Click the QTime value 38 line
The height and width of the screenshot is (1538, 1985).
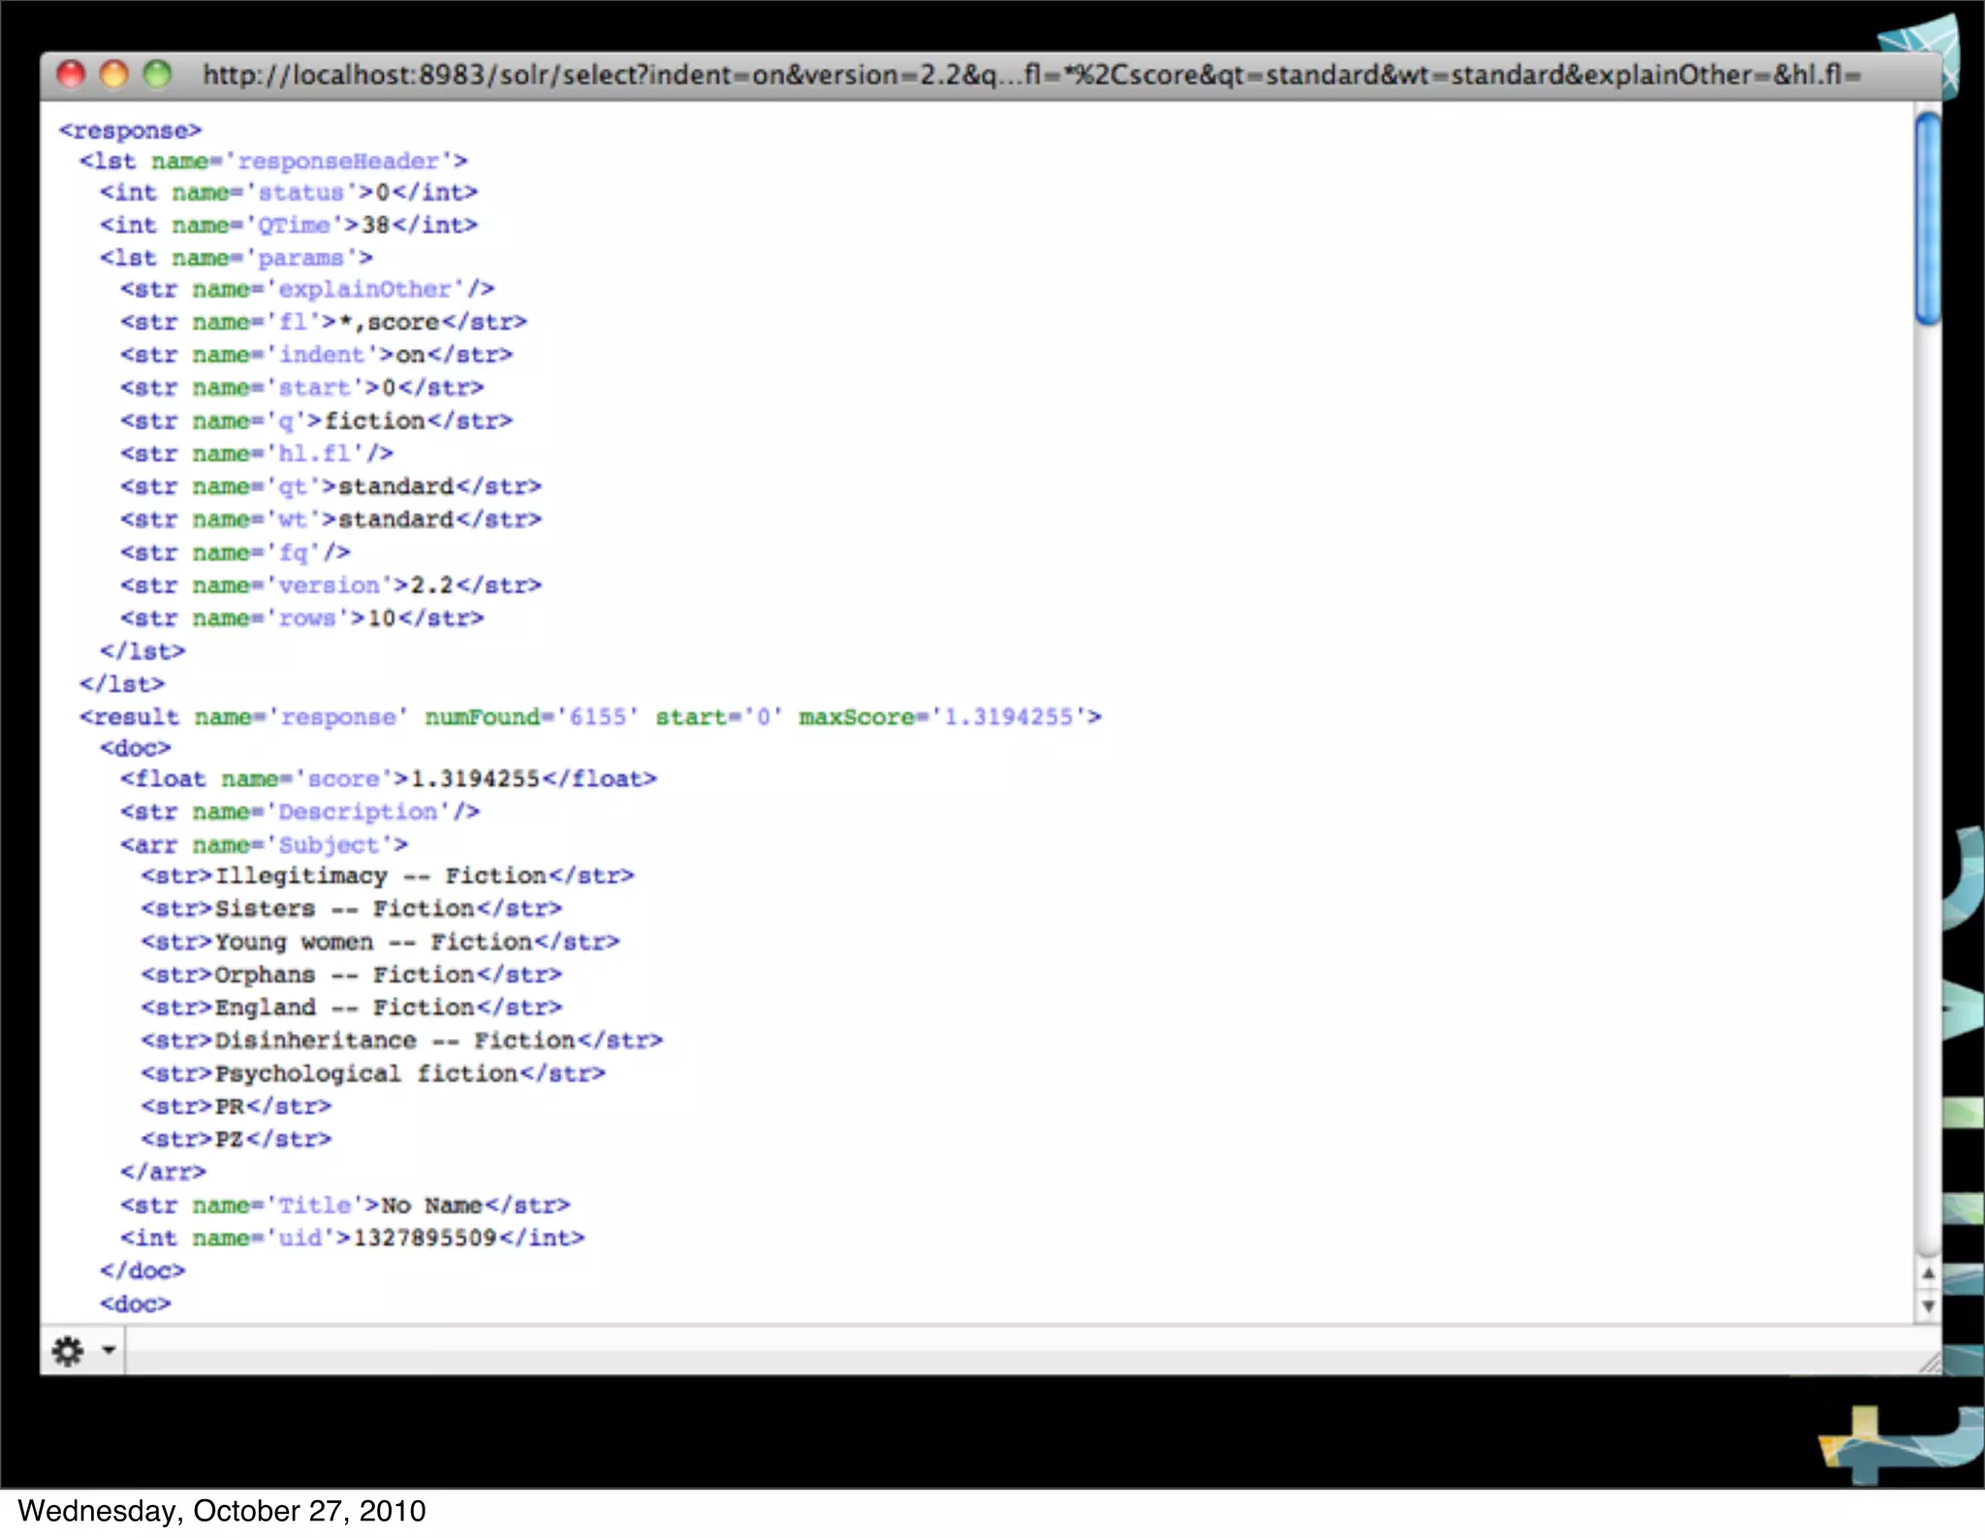pyautogui.click(x=288, y=225)
